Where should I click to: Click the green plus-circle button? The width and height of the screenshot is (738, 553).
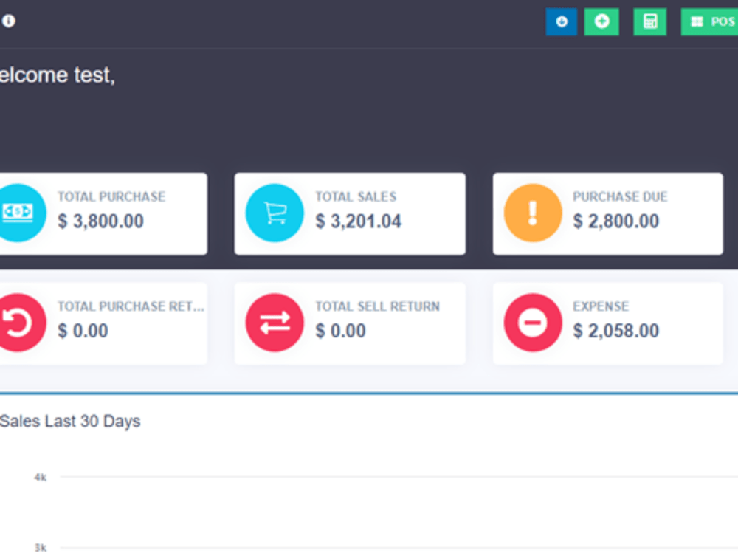(601, 21)
